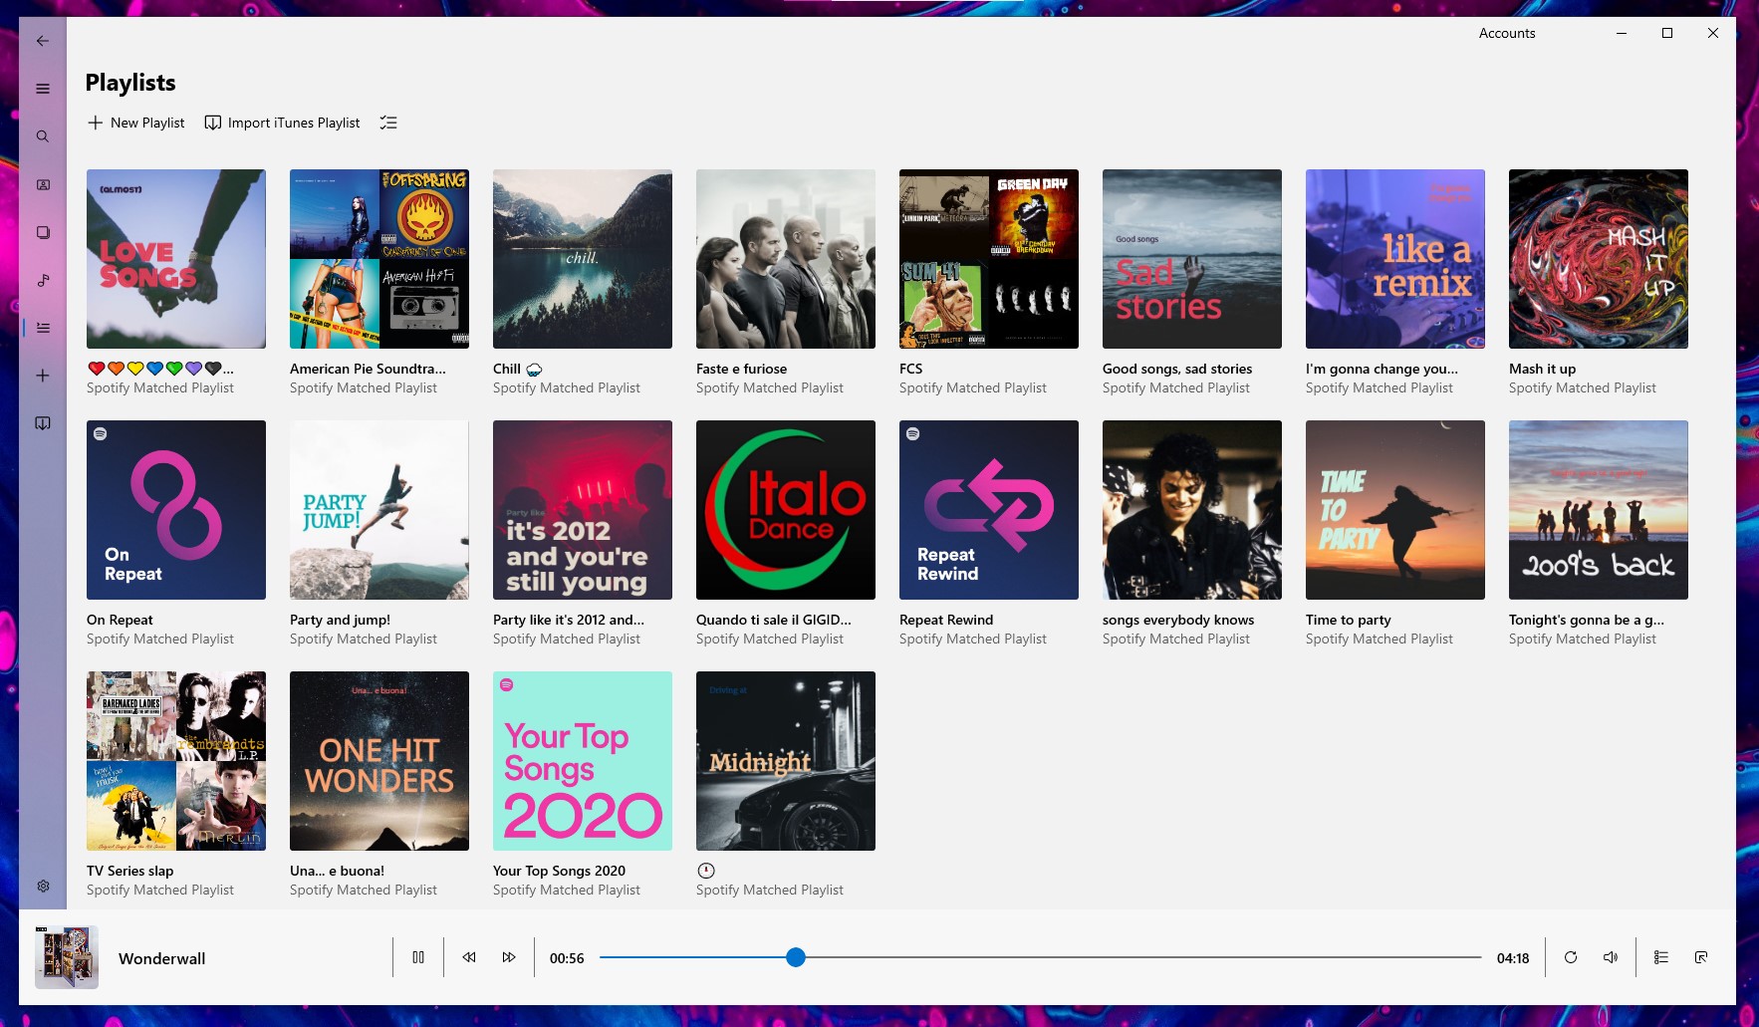Skip to the next track
Image resolution: width=1759 pixels, height=1027 pixels.
pos(509,957)
